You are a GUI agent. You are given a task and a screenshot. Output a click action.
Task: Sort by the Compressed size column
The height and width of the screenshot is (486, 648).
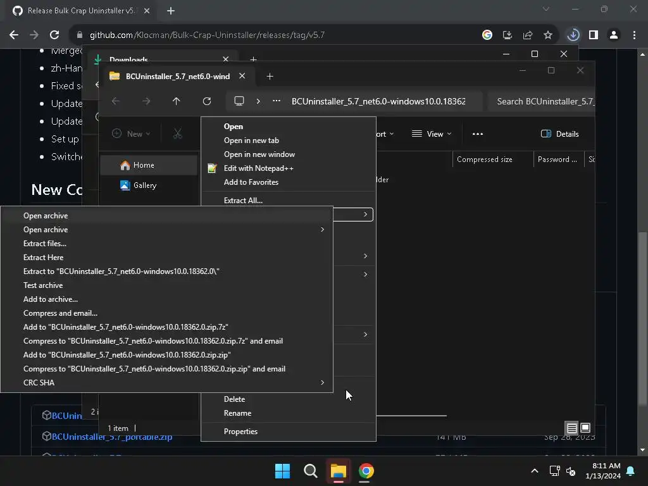[493, 159]
